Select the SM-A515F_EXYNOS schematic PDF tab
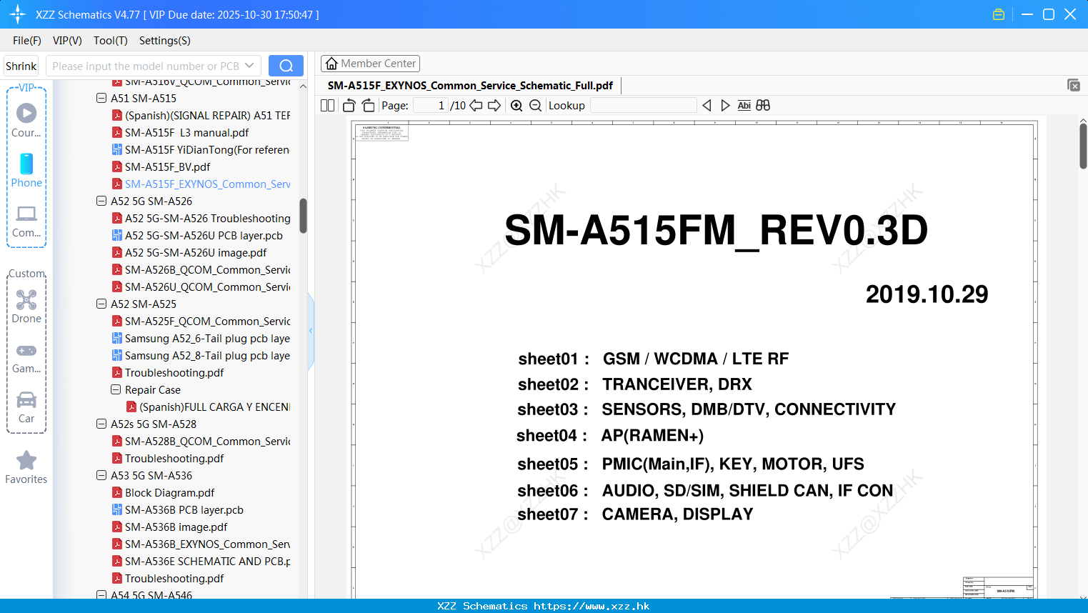 [x=470, y=86]
